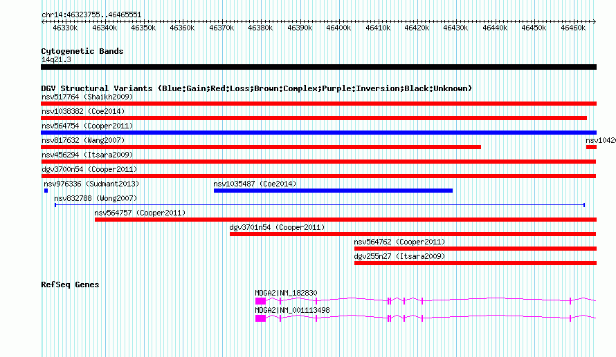Open variant nsv456294 (Itsara2009) label

coord(87,155)
